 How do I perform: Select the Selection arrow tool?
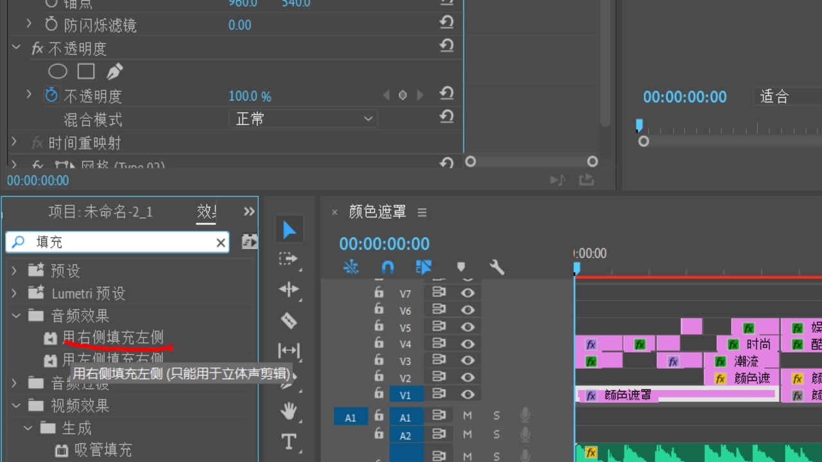pos(289,230)
